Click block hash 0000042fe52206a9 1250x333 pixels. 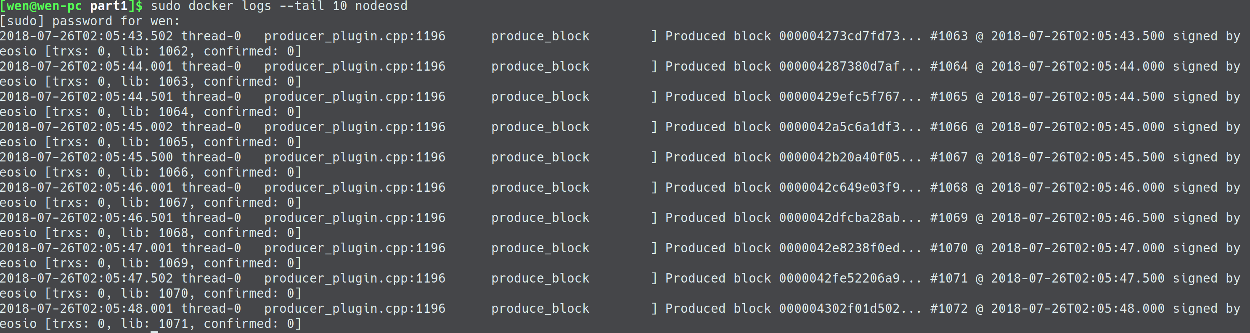[840, 279]
